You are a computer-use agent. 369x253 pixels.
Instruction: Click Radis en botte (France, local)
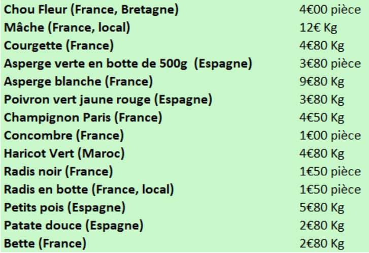pos(89,190)
